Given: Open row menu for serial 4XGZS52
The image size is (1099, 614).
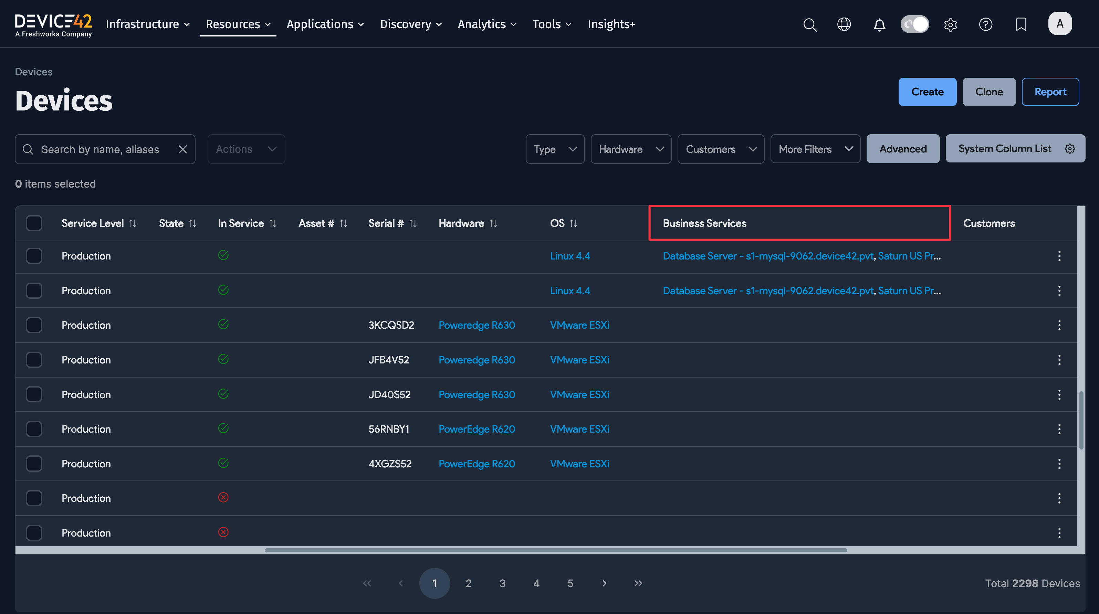Looking at the screenshot, I should pos(1059,464).
